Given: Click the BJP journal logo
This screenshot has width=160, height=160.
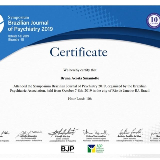Looking at the screenshot, I should click(x=67, y=149).
